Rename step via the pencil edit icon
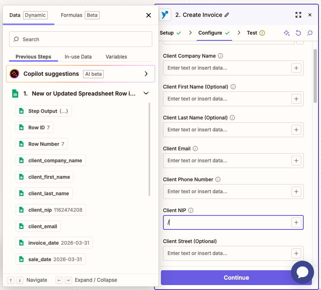 tap(227, 15)
